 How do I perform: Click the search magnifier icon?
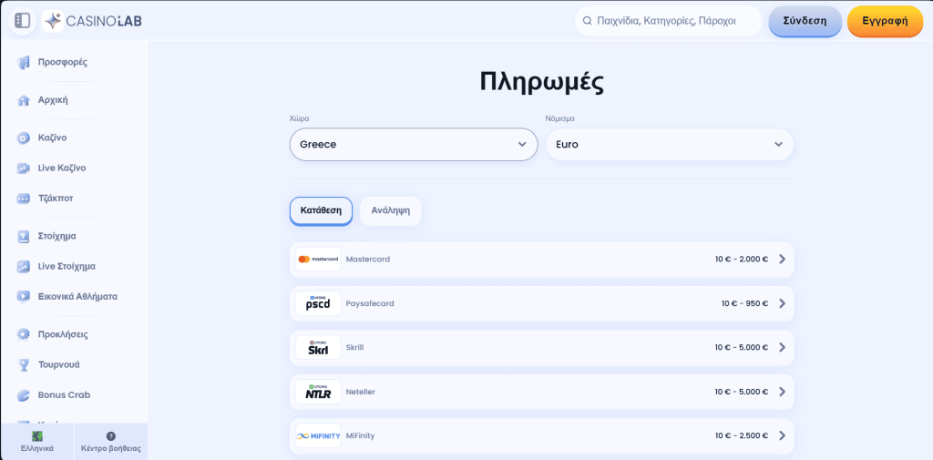(588, 21)
